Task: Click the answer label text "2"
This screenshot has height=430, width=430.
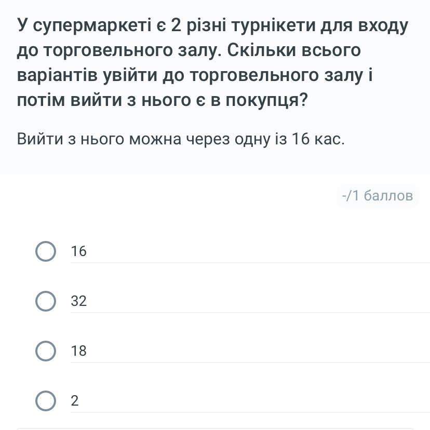Action: tap(75, 401)
